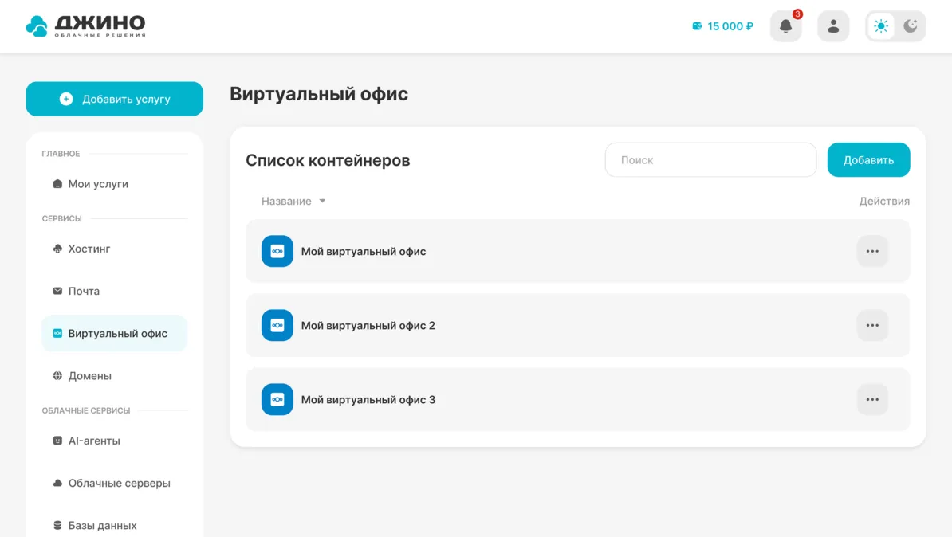Image resolution: width=952 pixels, height=537 pixels.
Task: Click the AI-агенты robot icon
Action: click(57, 441)
